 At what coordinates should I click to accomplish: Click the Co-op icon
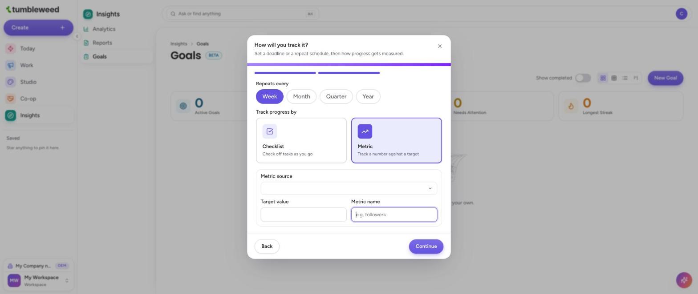11,99
